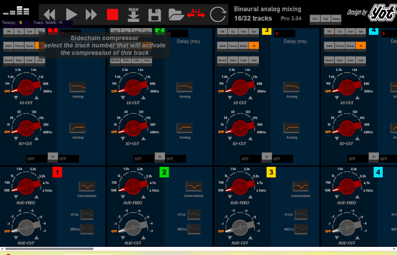Image resolution: width=397 pixels, height=255 pixels.
Task: Toggle the orange AI button on track 4
Action: point(361,46)
